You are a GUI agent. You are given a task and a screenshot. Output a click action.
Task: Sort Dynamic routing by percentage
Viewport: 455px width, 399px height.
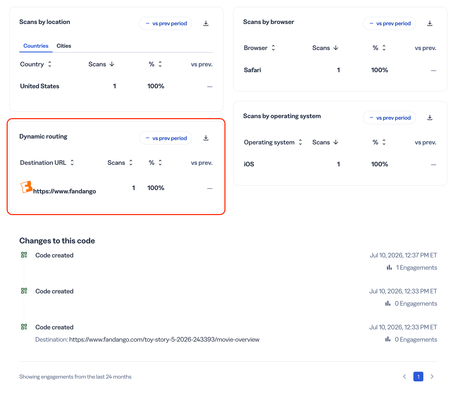[155, 163]
